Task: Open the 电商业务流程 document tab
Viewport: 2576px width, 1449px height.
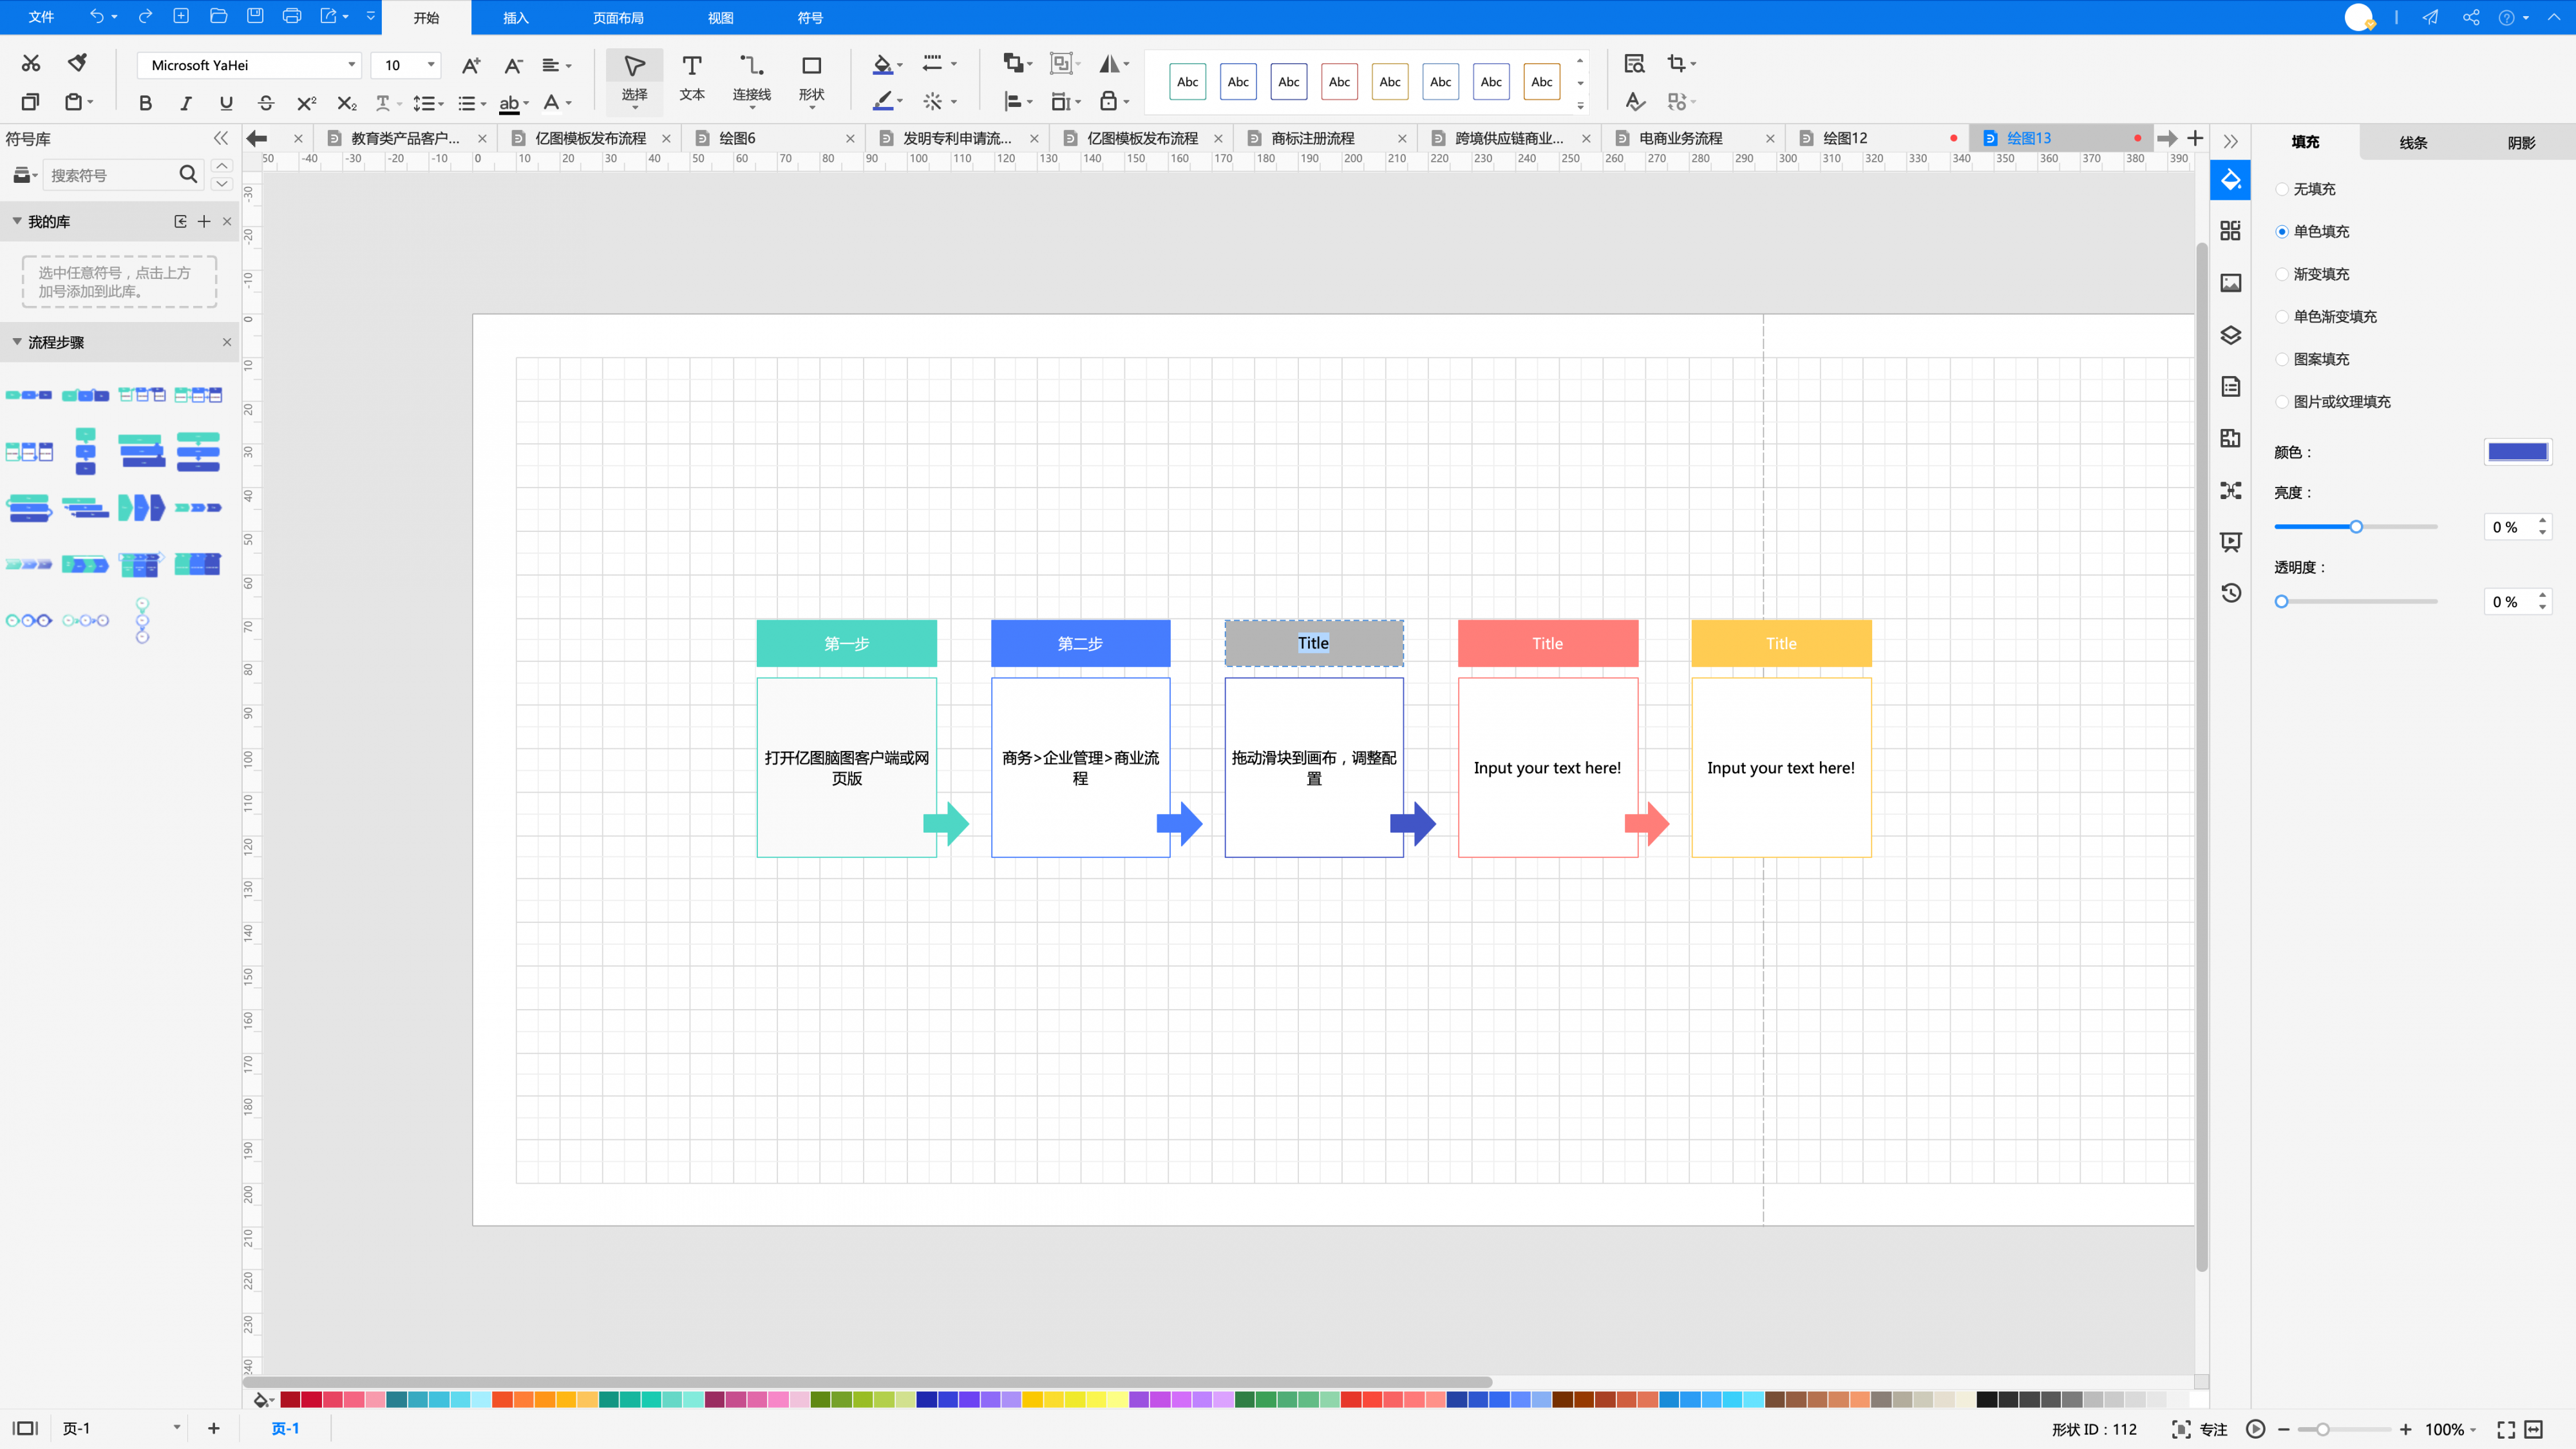Action: coord(1680,138)
